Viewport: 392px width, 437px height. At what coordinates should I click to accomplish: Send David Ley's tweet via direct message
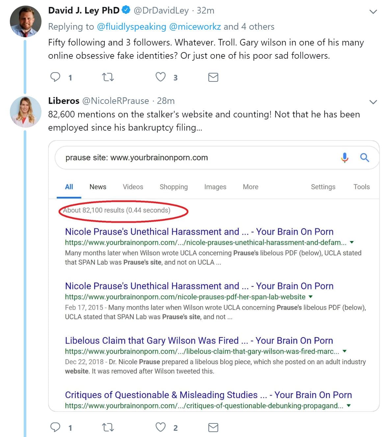coord(213,77)
